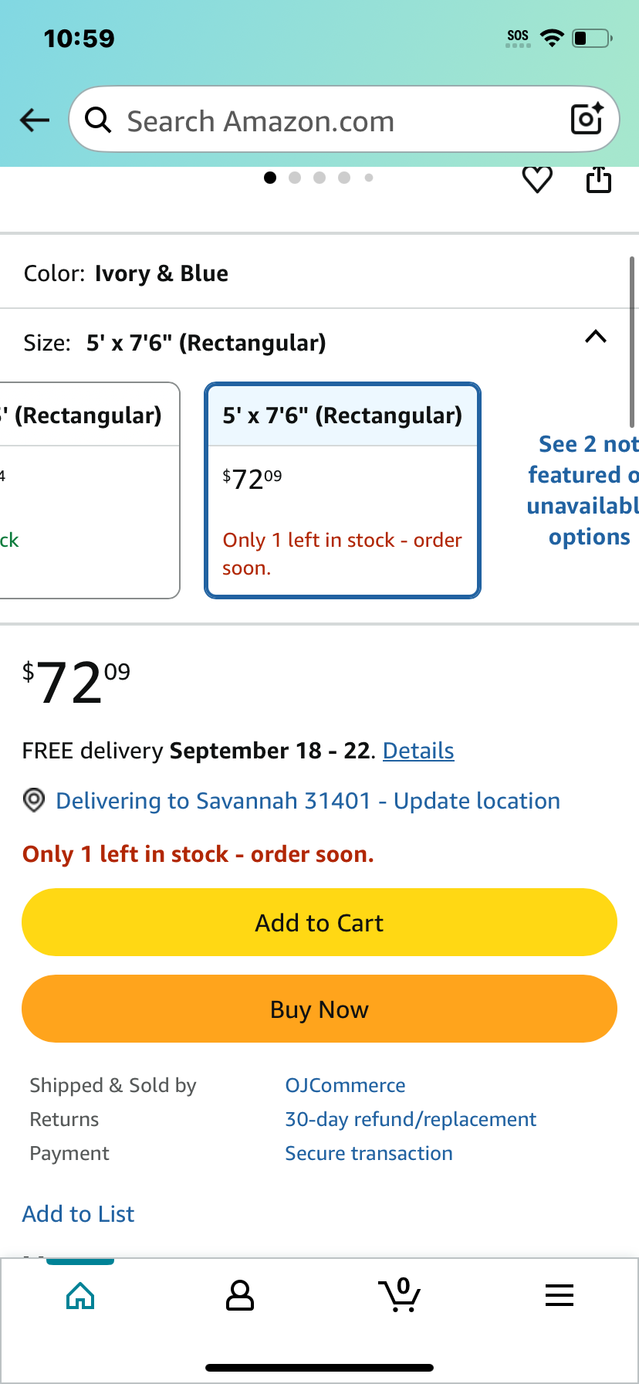This screenshot has width=639, height=1384.
Task: Click the Add to Cart button
Action: 319,922
